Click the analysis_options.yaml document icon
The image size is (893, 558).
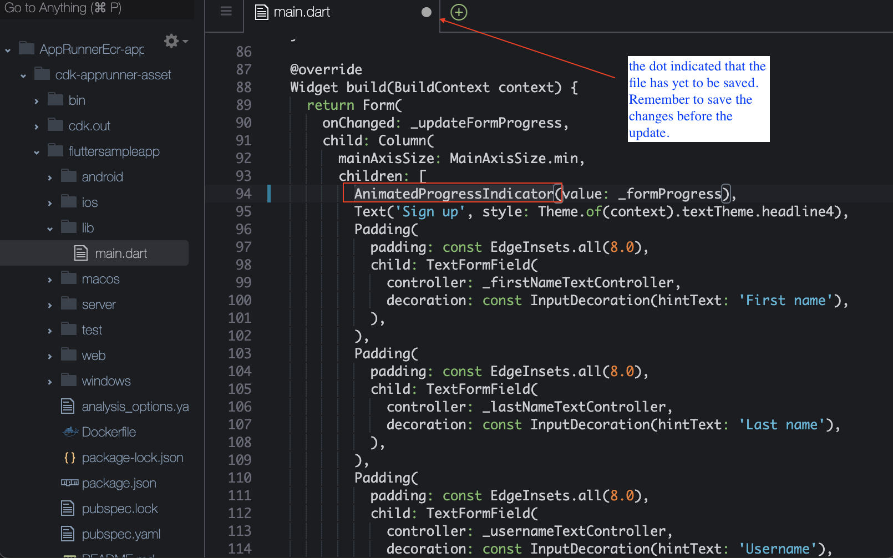click(x=68, y=406)
